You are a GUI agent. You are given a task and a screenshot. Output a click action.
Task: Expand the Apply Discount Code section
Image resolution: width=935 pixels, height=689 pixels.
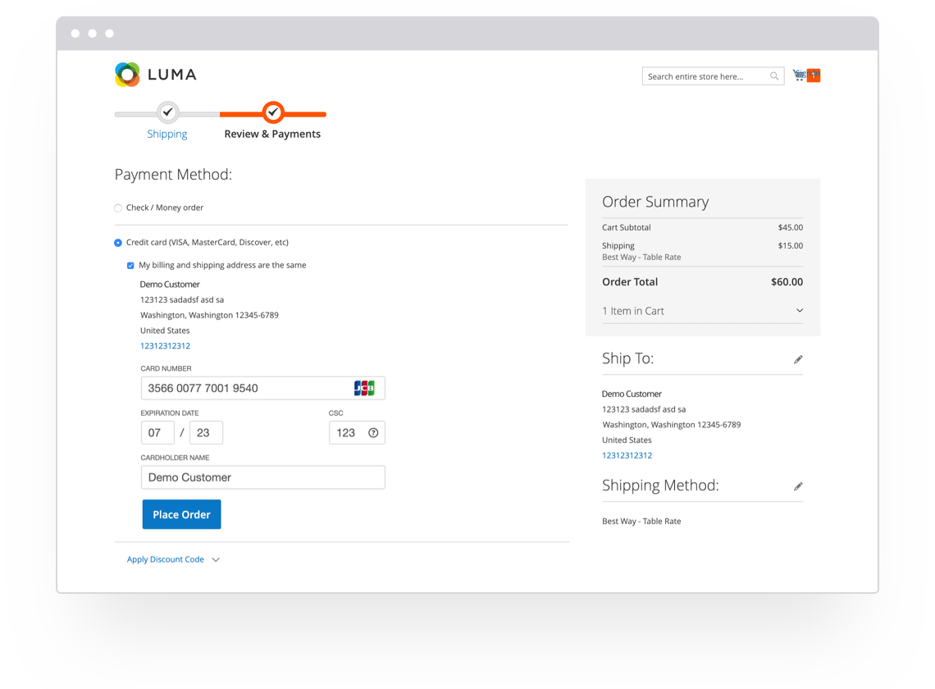click(165, 559)
